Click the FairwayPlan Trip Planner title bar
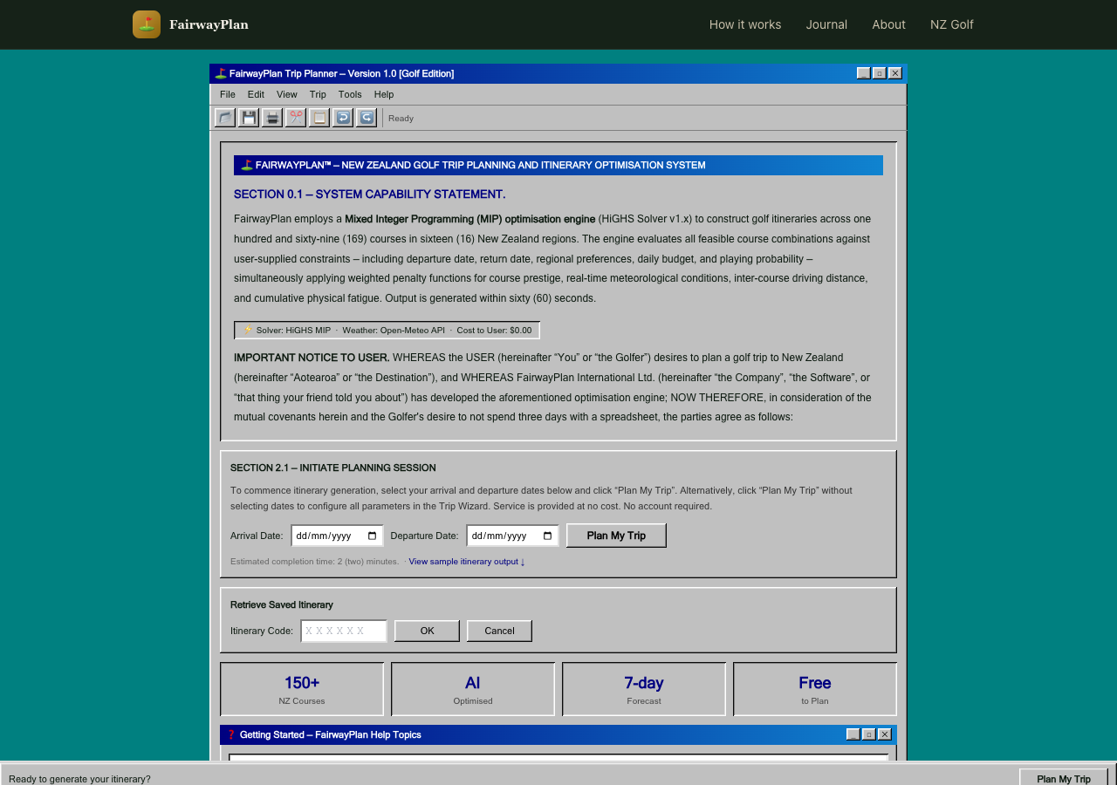Screen dimensions: 1117x785 pyautogui.click(x=558, y=73)
